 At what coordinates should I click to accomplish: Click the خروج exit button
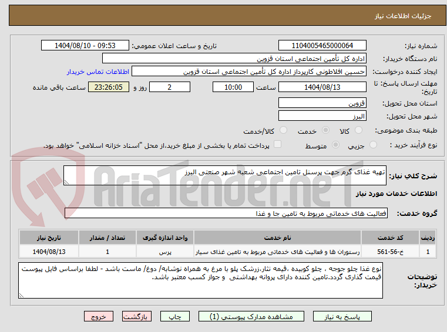[x=99, y=316]
